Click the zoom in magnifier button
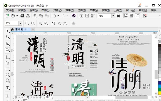161x101 pixels. 27,23
